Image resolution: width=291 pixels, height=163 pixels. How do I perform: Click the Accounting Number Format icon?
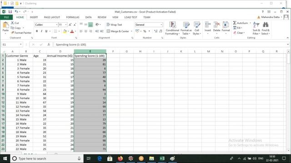pos(137,31)
